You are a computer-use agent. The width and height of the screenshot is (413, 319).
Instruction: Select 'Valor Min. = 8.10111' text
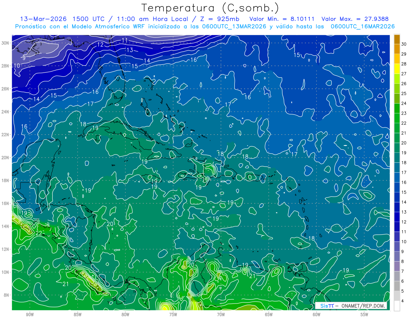coord(282,19)
